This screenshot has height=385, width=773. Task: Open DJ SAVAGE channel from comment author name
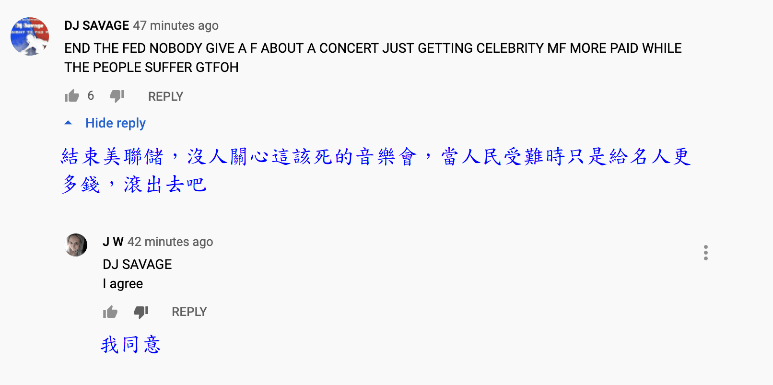tap(97, 25)
